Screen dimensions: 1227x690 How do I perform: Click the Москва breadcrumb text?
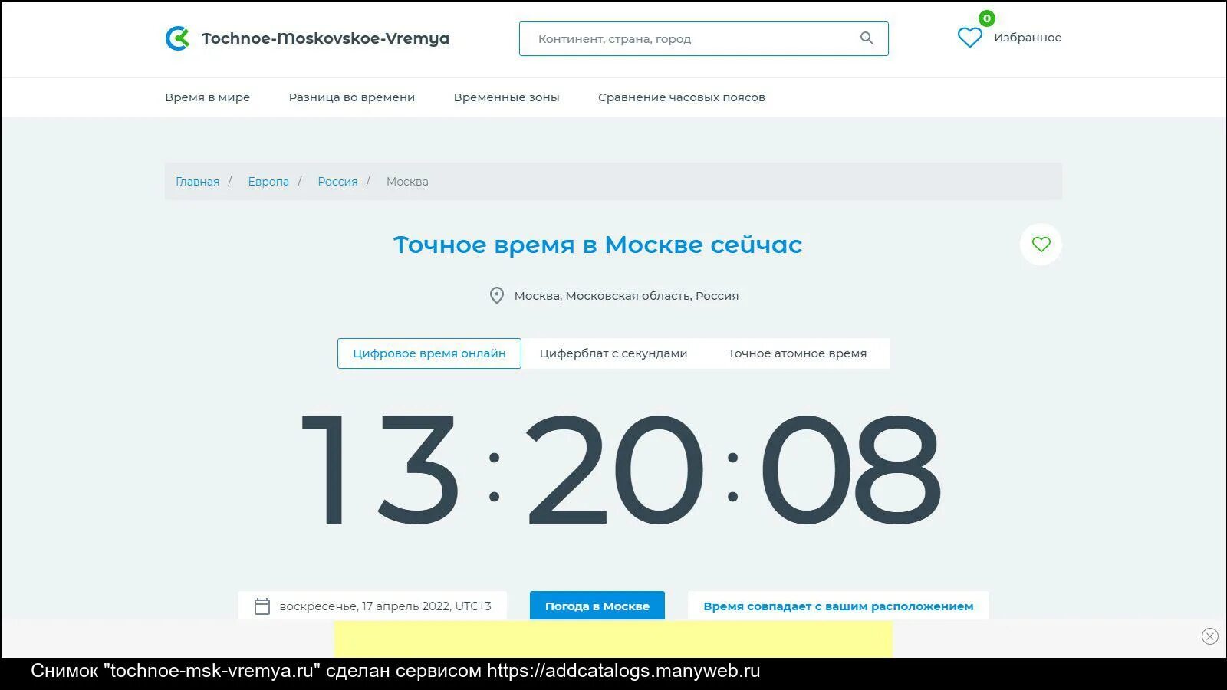[x=407, y=182]
